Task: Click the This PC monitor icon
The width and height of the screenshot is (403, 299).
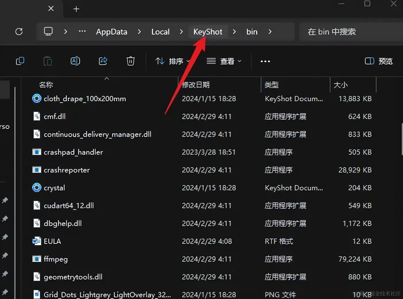Action: click(x=48, y=31)
